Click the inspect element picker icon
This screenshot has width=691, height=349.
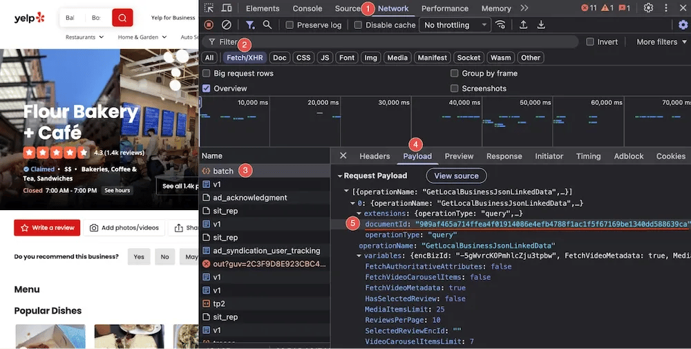tap(209, 8)
